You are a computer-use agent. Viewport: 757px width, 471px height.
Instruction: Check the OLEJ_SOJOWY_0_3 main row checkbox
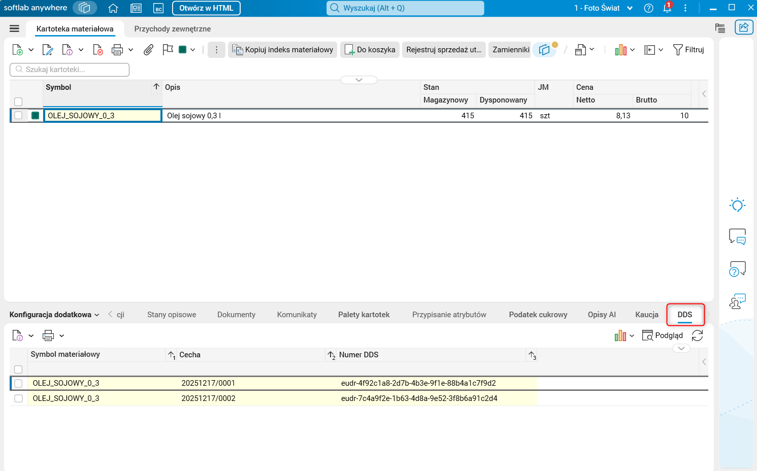point(18,115)
